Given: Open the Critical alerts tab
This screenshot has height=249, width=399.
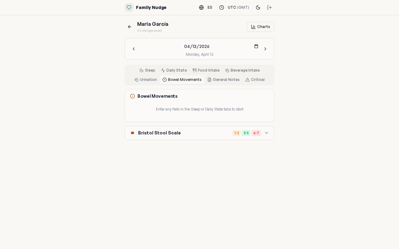Looking at the screenshot, I should click(x=255, y=80).
